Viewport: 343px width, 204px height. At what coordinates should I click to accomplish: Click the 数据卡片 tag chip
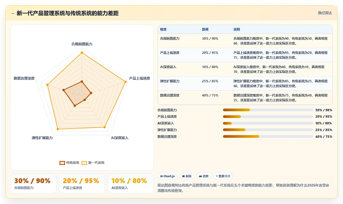coord(223,176)
